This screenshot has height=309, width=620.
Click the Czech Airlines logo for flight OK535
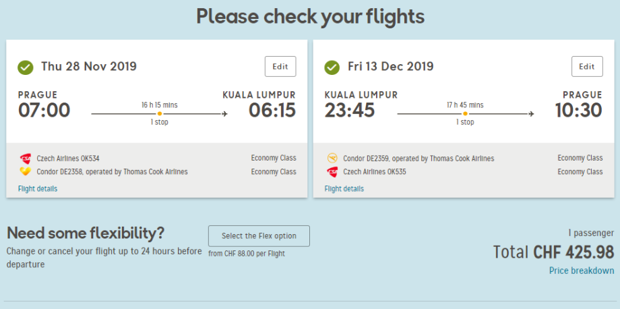point(332,172)
